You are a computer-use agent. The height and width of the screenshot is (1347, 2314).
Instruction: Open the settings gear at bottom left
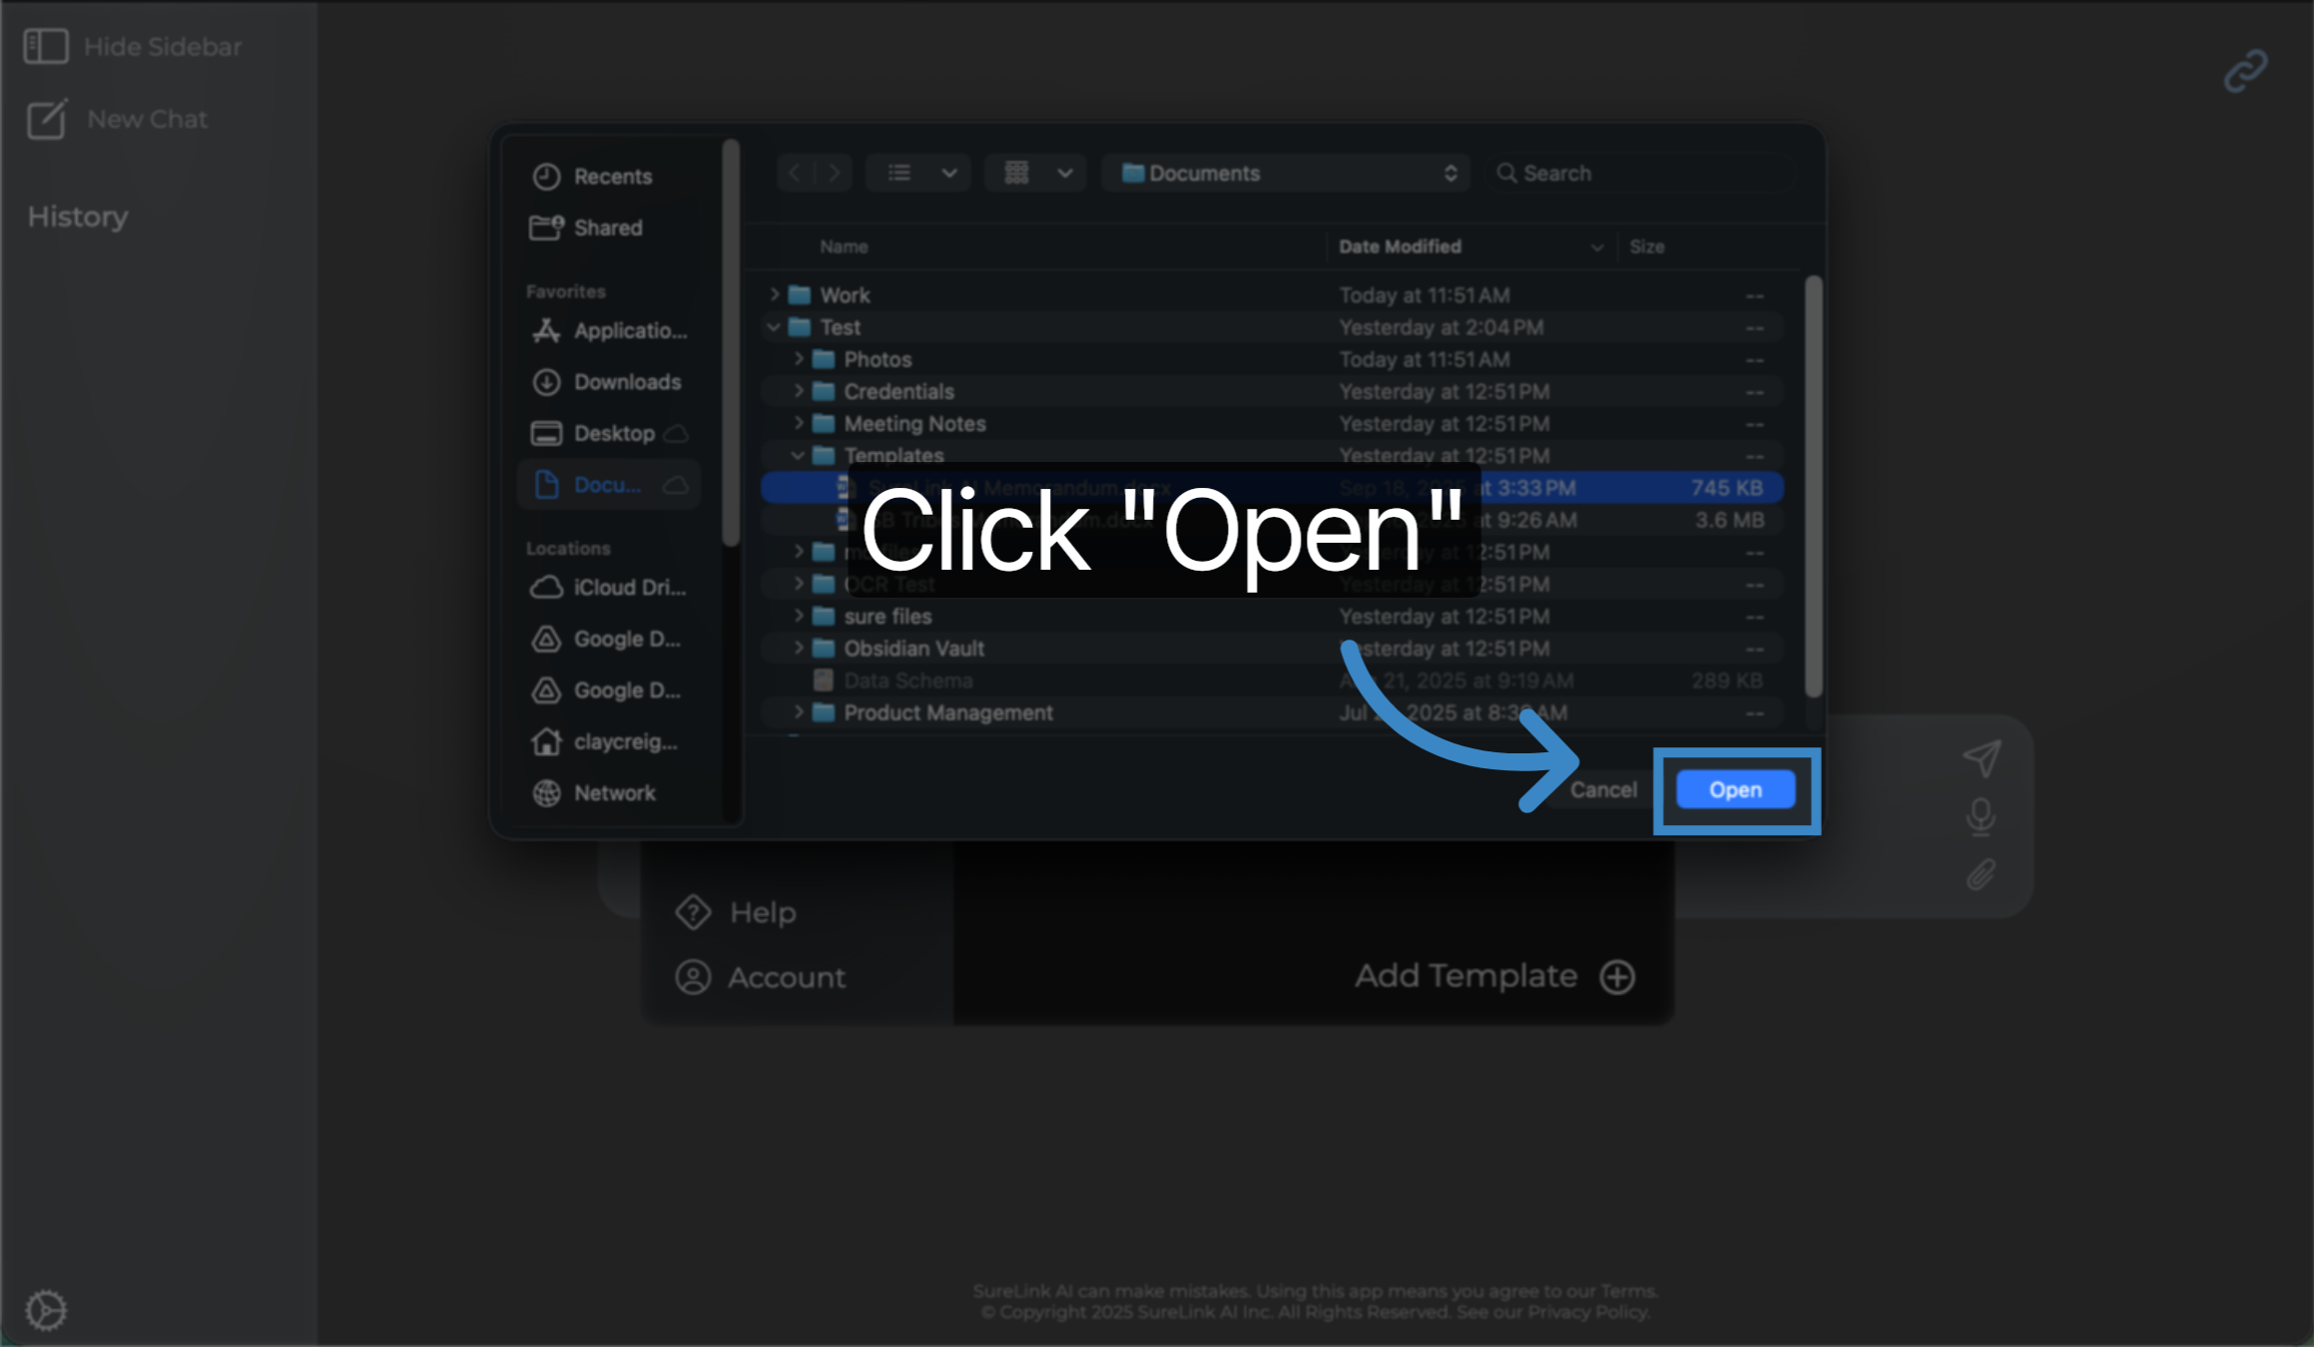(x=48, y=1309)
